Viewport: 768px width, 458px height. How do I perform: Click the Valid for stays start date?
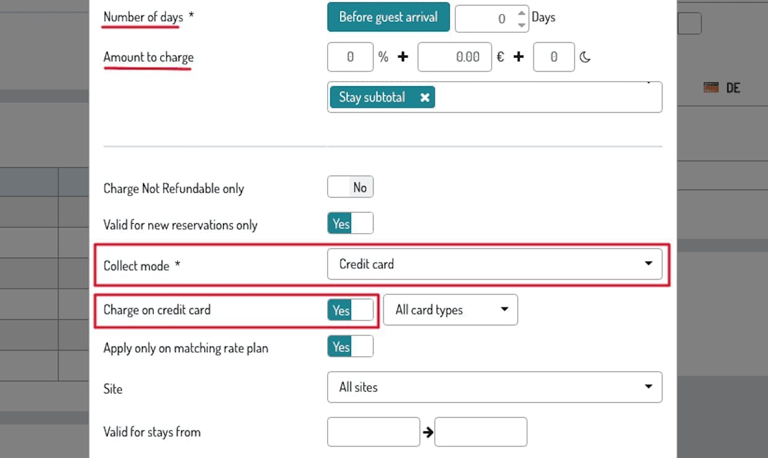[373, 432]
